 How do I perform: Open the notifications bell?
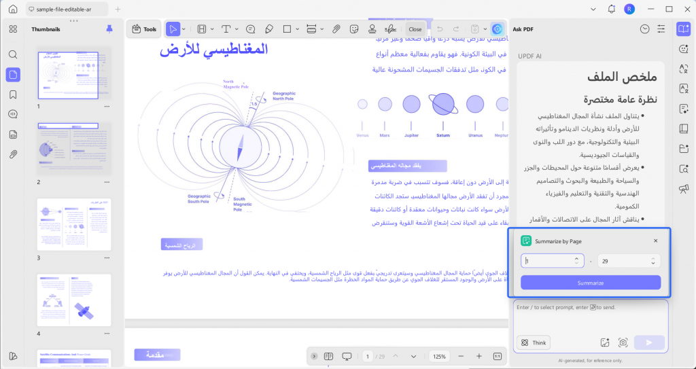click(612, 9)
